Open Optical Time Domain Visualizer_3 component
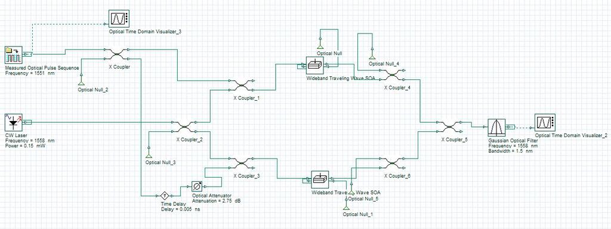The width and height of the screenshot is (611, 229). click(x=119, y=18)
